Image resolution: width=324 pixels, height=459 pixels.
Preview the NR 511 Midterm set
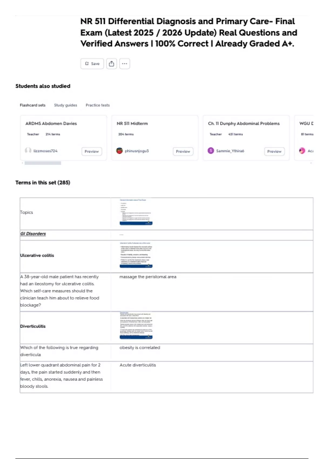point(183,151)
